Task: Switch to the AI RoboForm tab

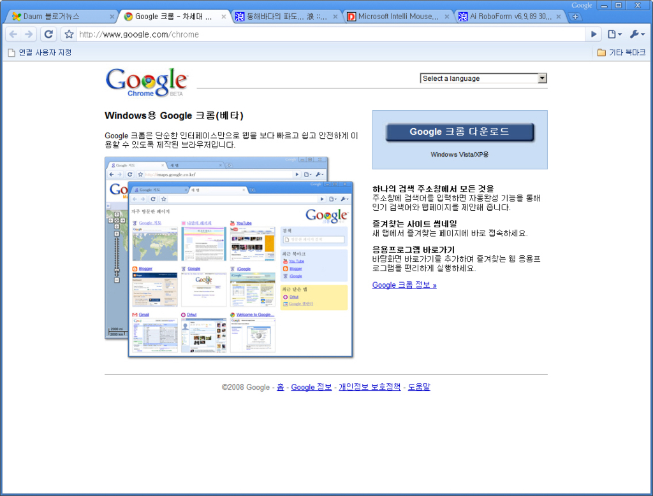Action: click(511, 17)
